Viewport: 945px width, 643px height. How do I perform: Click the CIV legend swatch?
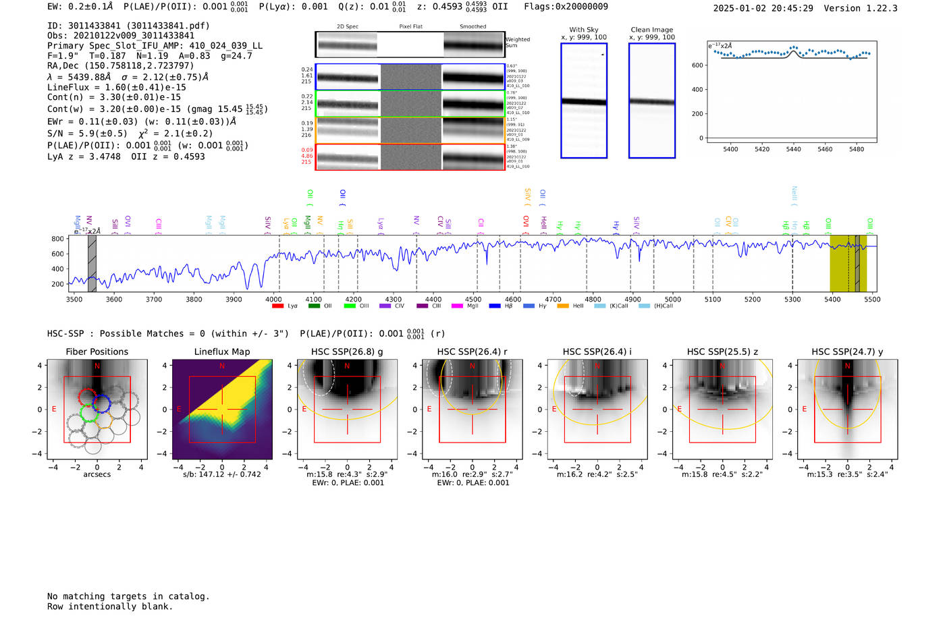385,306
